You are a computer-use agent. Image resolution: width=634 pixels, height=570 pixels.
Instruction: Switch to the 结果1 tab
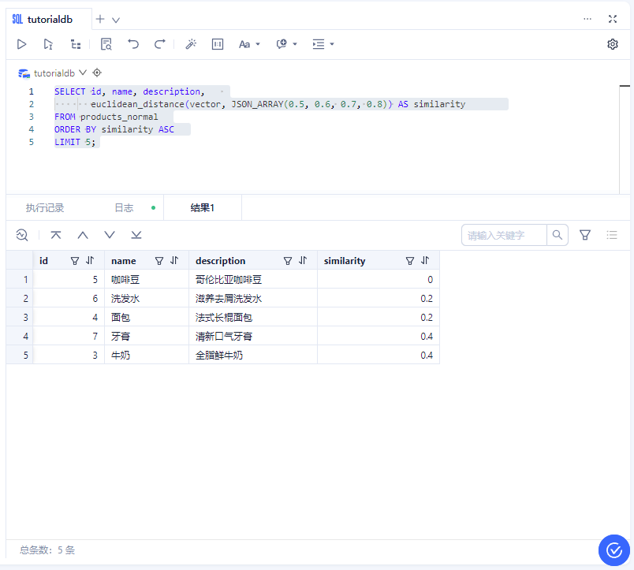click(x=202, y=208)
